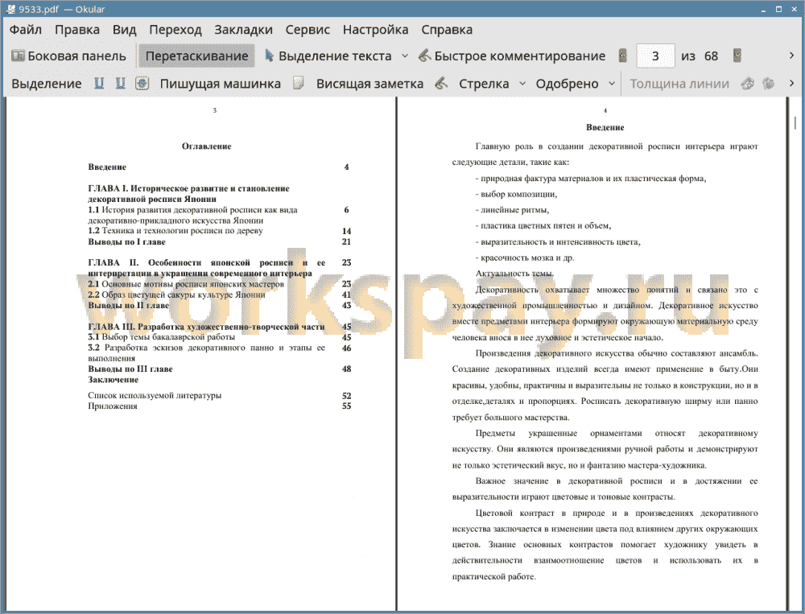Choose the Пишущая машинка typewriter tool

click(x=221, y=84)
